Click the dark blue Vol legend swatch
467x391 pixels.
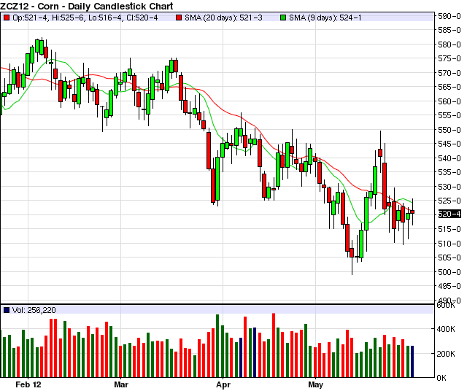(x=7, y=310)
